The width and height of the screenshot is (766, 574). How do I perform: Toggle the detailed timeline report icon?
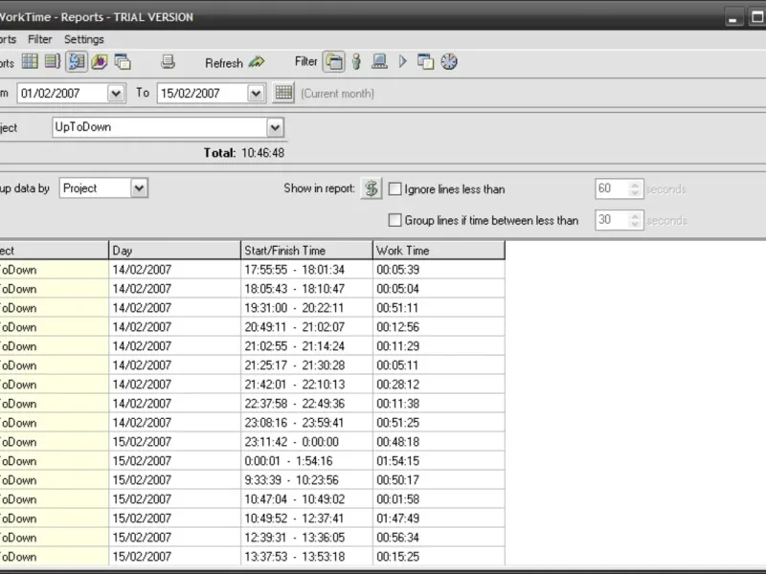pyautogui.click(x=77, y=61)
